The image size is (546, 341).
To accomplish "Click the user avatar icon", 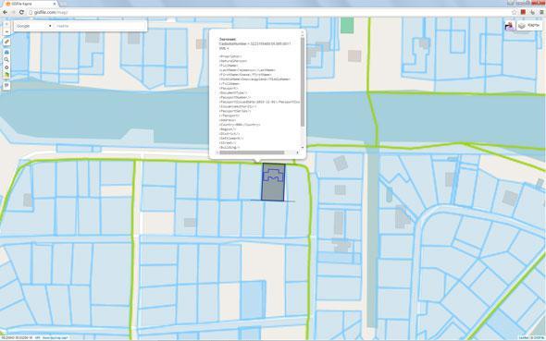I will pos(510,25).
